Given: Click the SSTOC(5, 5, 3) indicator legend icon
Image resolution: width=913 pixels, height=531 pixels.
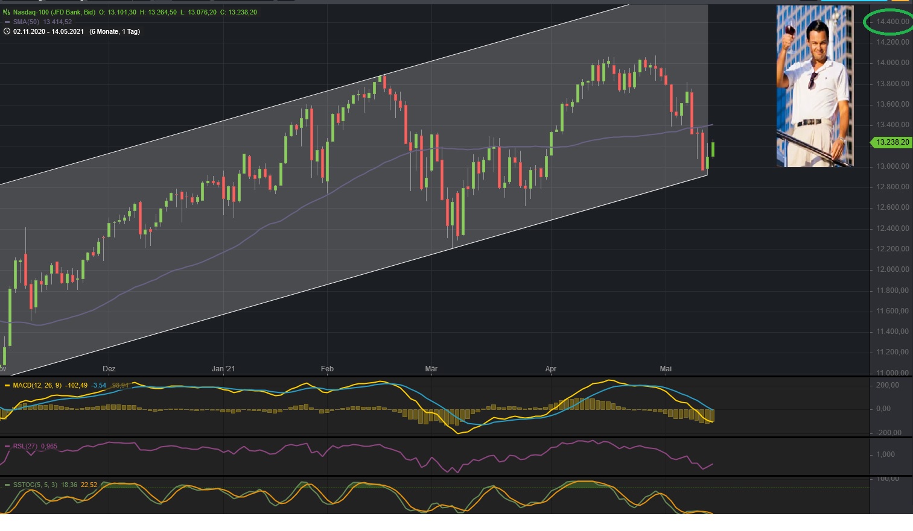Looking at the screenshot, I should coord(7,484).
